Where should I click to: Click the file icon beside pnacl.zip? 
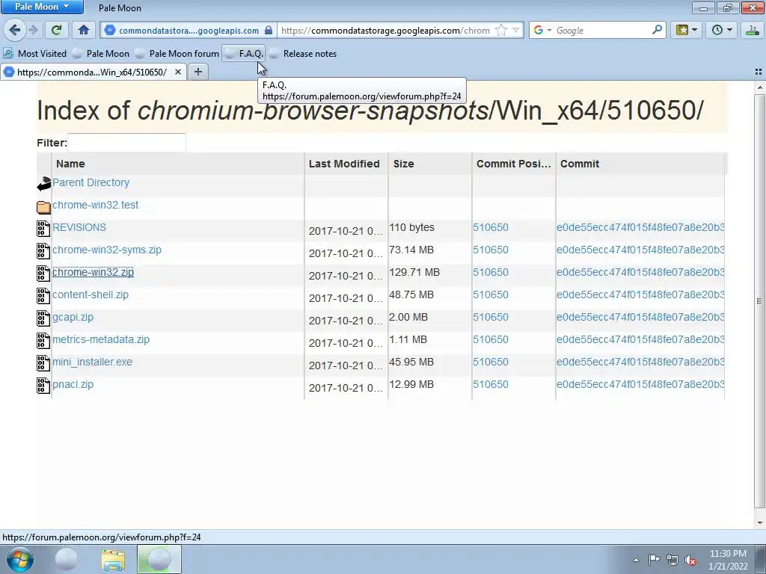pyautogui.click(x=43, y=386)
